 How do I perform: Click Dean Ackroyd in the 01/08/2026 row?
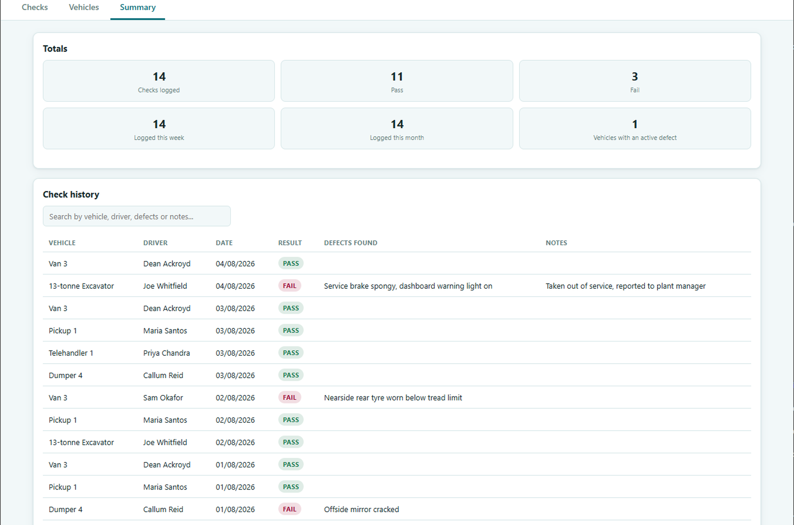click(x=167, y=465)
